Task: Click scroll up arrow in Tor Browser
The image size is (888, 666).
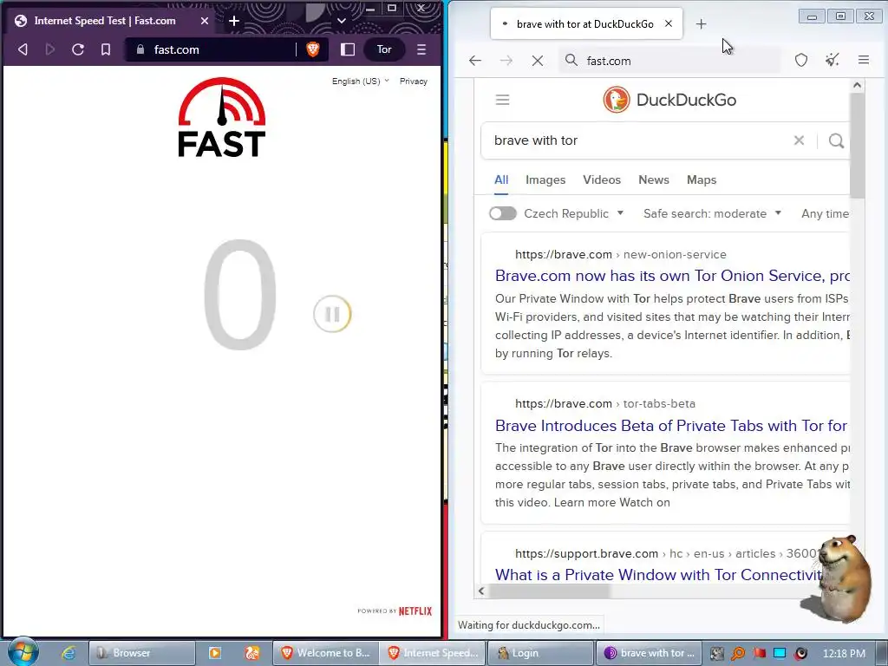Action: tap(857, 85)
